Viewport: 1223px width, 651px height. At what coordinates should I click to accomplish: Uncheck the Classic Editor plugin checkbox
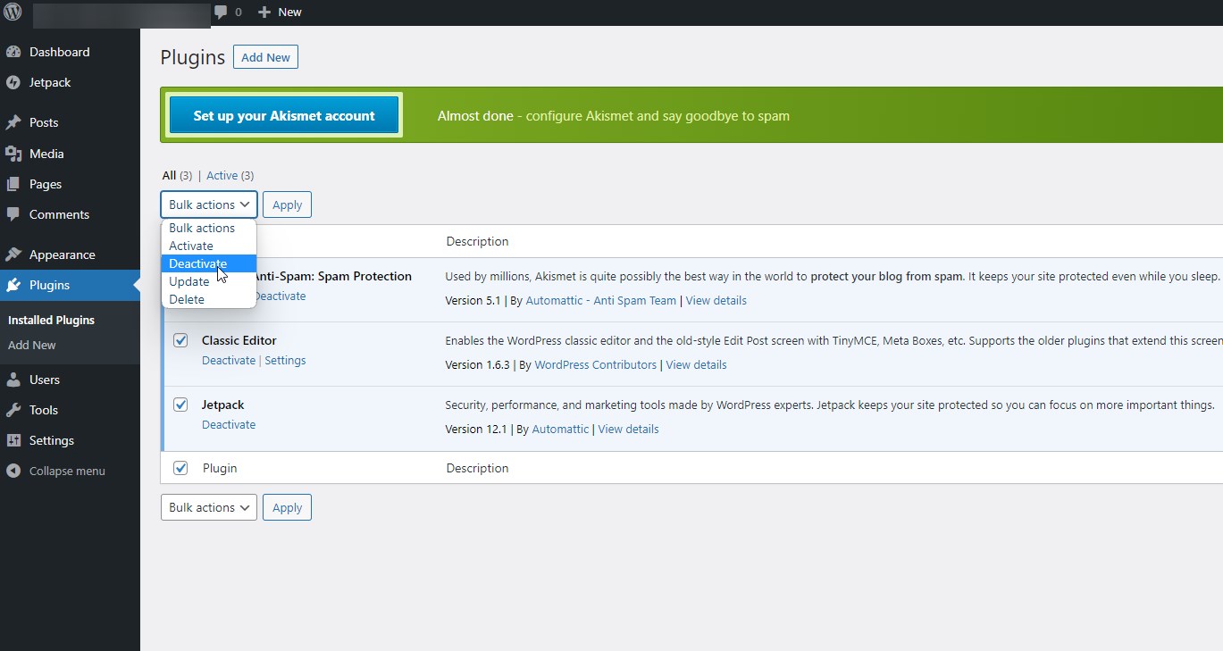click(180, 340)
